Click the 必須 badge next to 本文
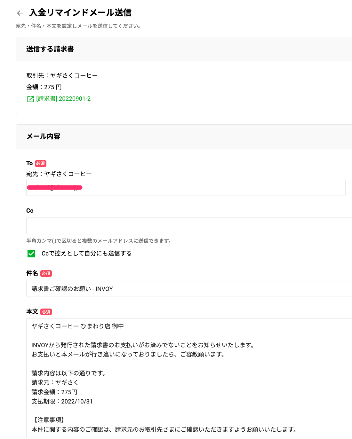 pyautogui.click(x=46, y=312)
